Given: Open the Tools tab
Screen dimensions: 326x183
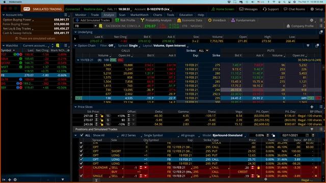Looking at the screenshot, I should [170, 15].
